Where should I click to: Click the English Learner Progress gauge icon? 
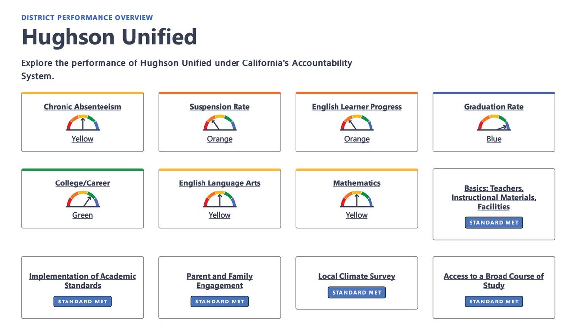tap(356, 123)
